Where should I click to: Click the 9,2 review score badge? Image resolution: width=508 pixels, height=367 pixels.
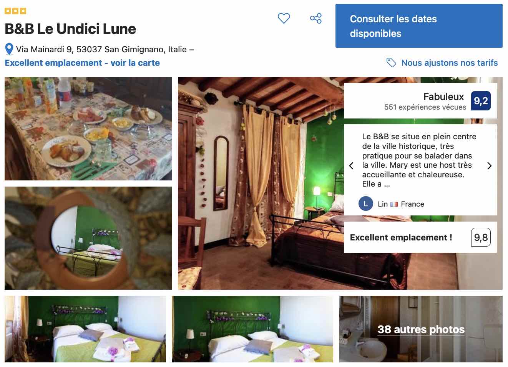481,101
